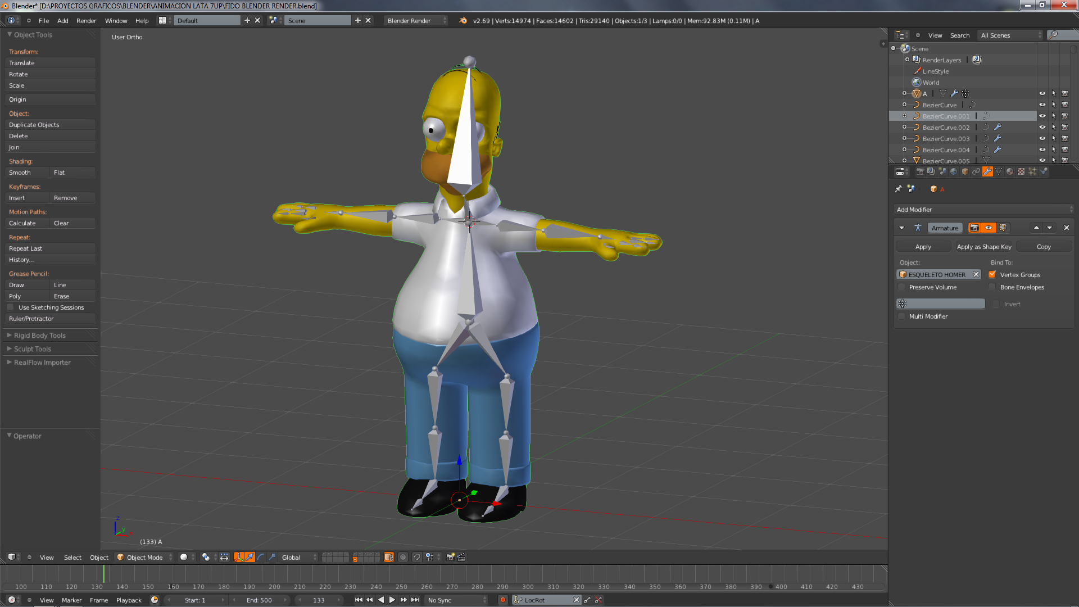The image size is (1079, 607).
Task: Click the auto keyframe record button
Action: [x=503, y=600]
